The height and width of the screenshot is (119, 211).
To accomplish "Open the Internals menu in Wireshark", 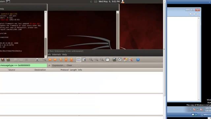I will 56,55.
